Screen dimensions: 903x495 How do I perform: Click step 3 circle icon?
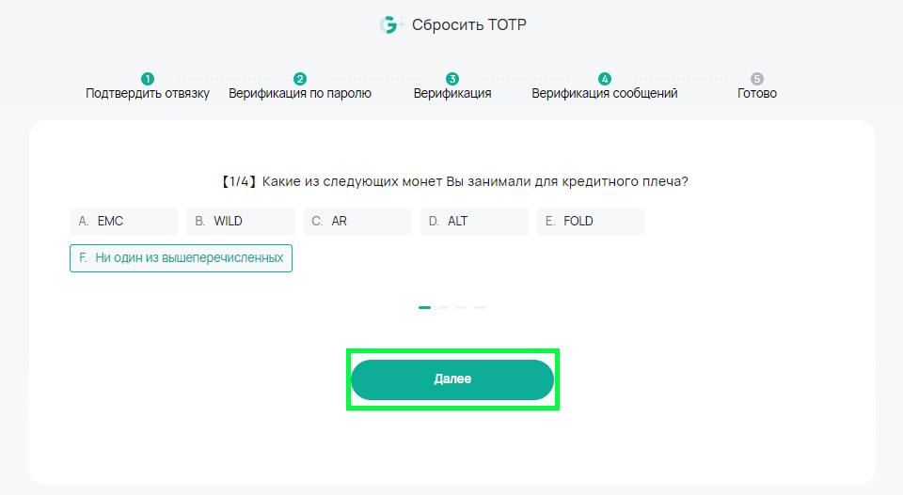(452, 79)
